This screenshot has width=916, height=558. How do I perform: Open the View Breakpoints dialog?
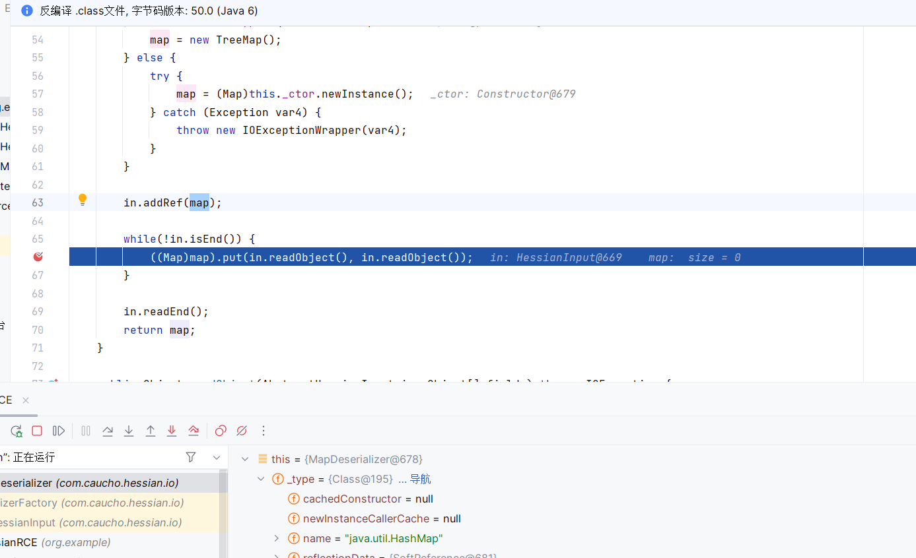coord(221,431)
